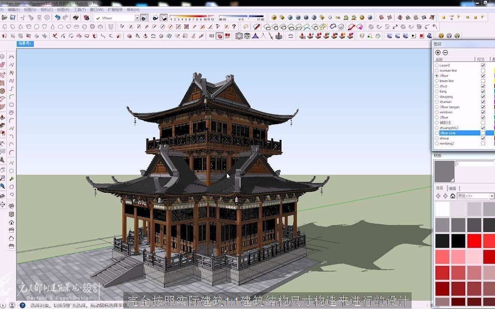
Task: Pick the bright red color swatch
Action: [474, 241]
